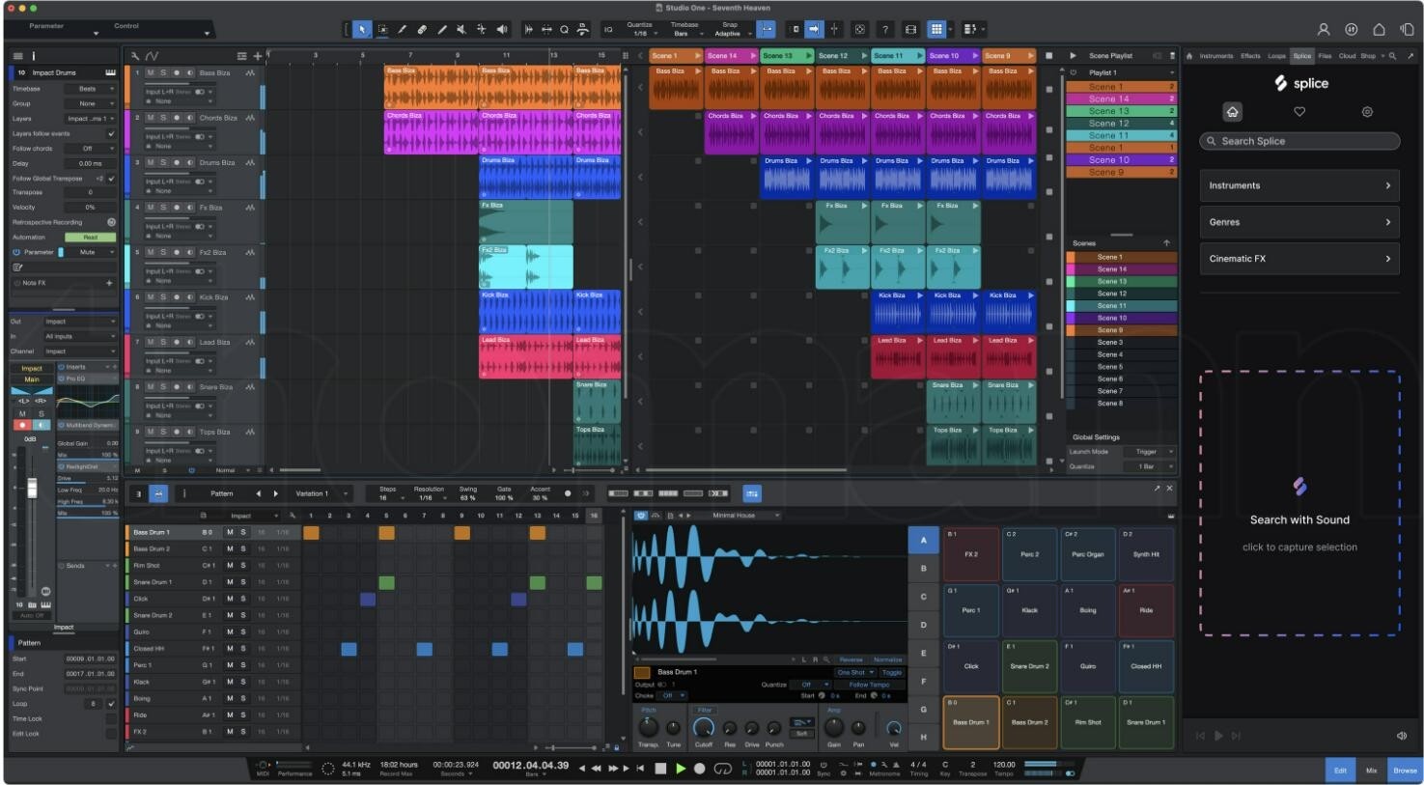Click the Cutoff filter knob
Screen dimensions: 1424x785
coord(704,728)
